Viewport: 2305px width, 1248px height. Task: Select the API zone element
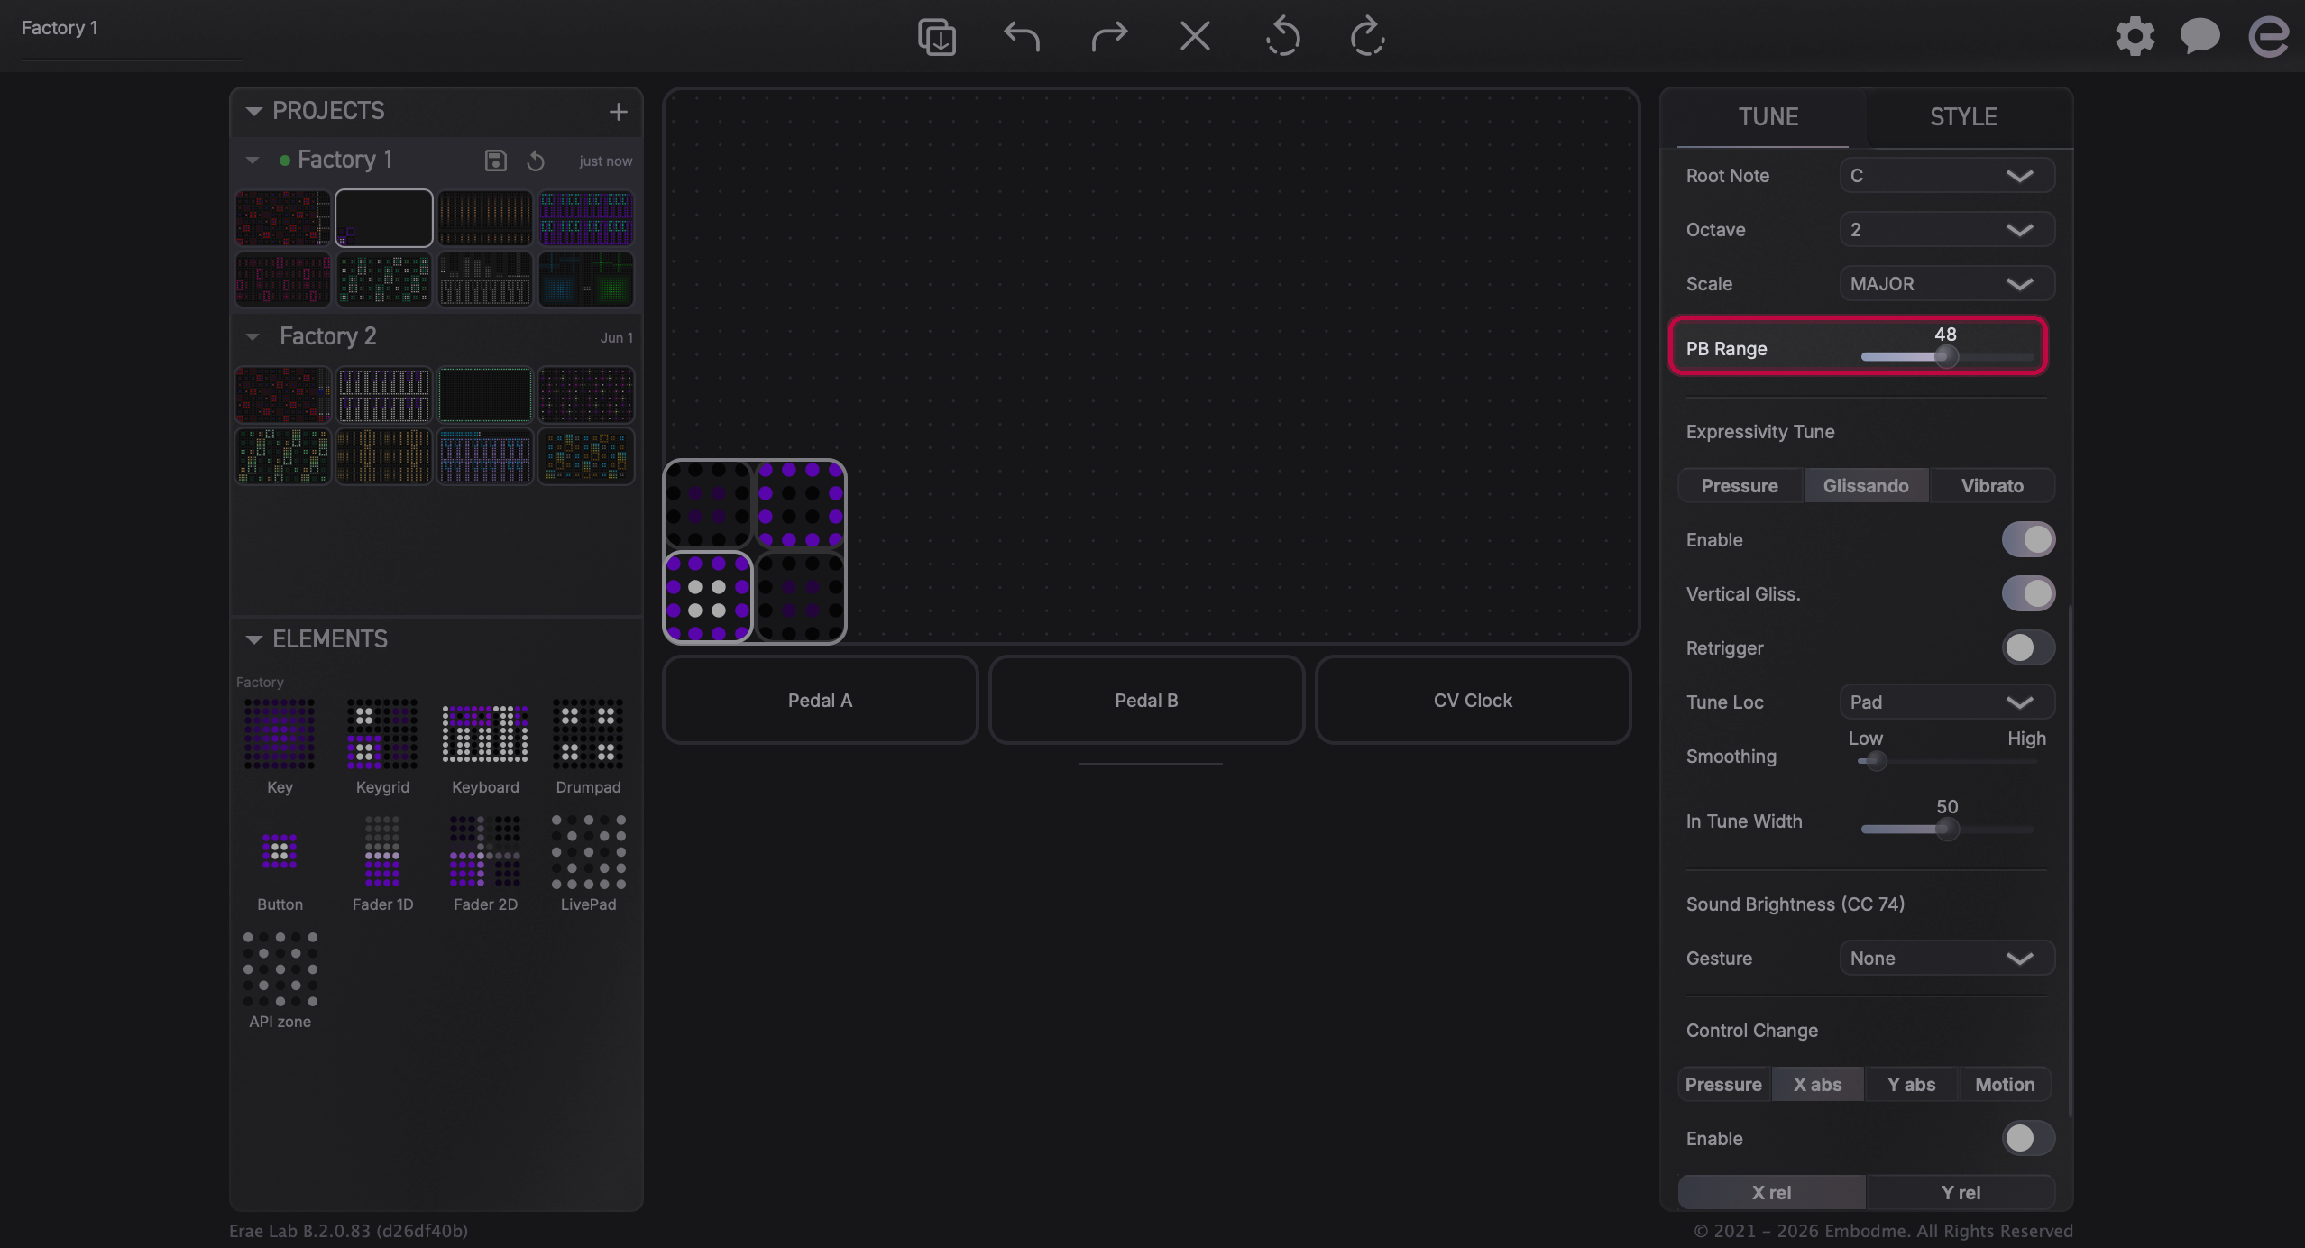coord(280,981)
